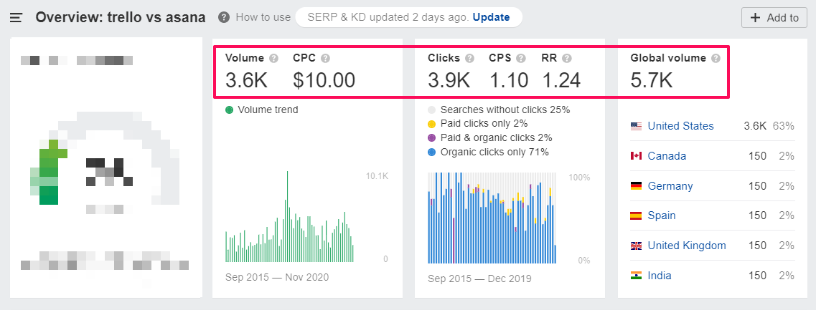
Task: Click the help icon next to Volume
Action: pos(273,58)
